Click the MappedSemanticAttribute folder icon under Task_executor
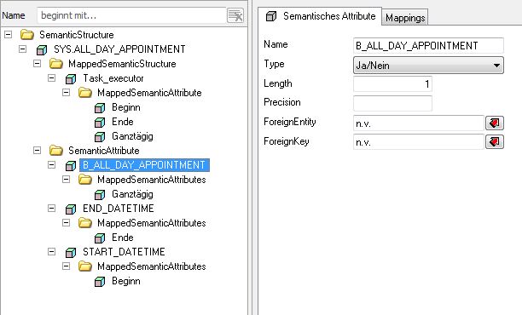 pyautogui.click(x=85, y=93)
